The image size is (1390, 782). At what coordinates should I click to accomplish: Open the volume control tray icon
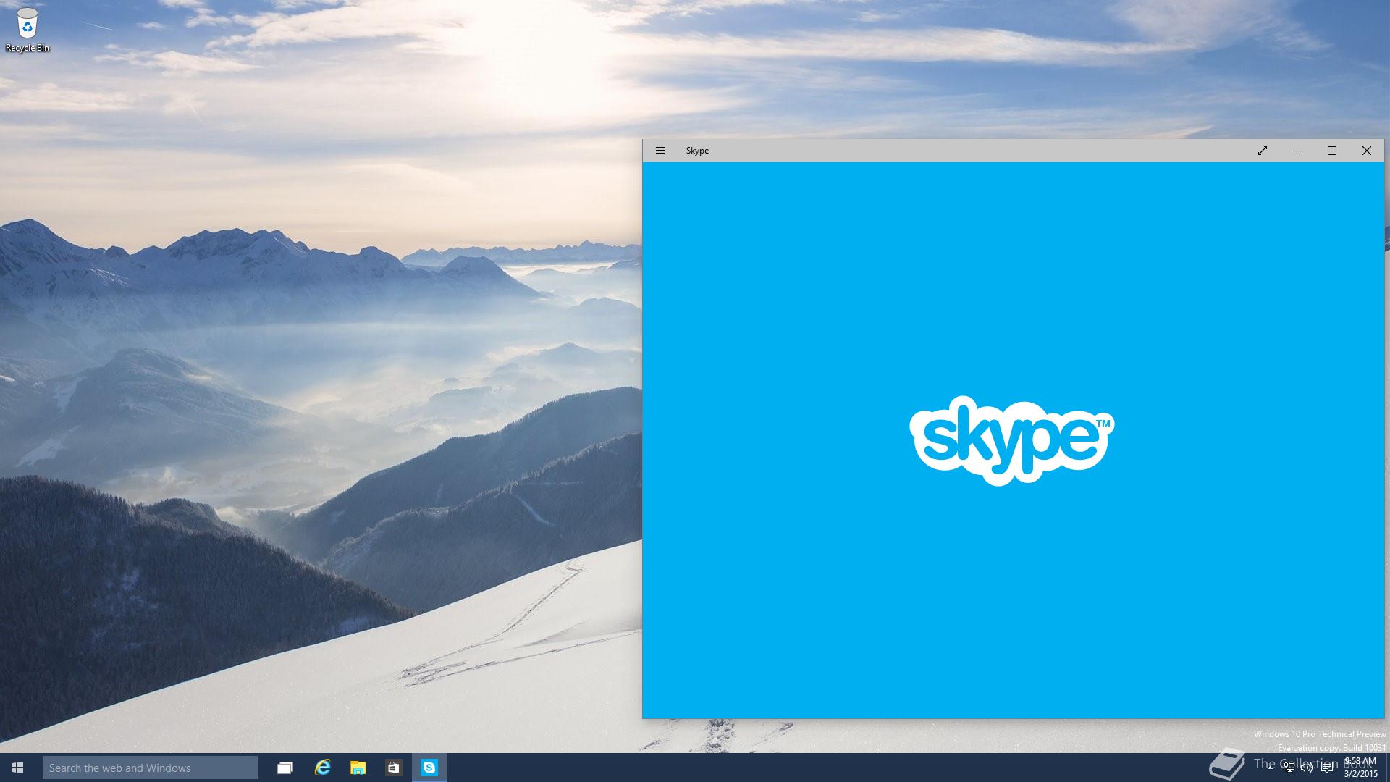1307,768
